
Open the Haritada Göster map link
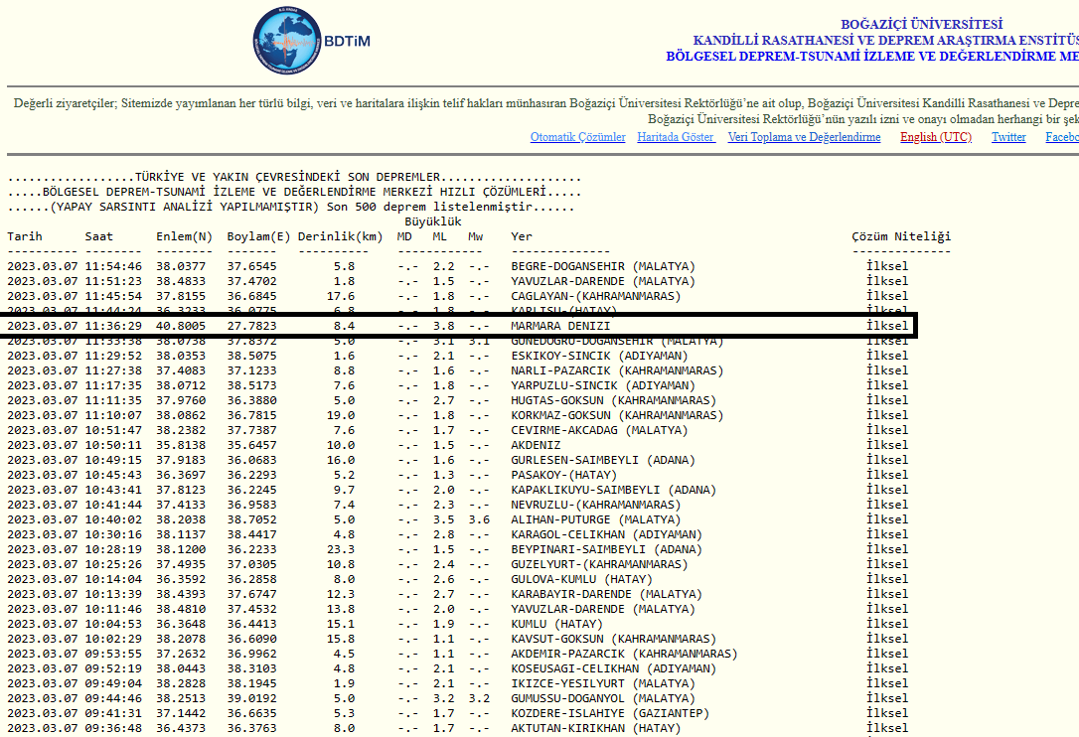676,137
